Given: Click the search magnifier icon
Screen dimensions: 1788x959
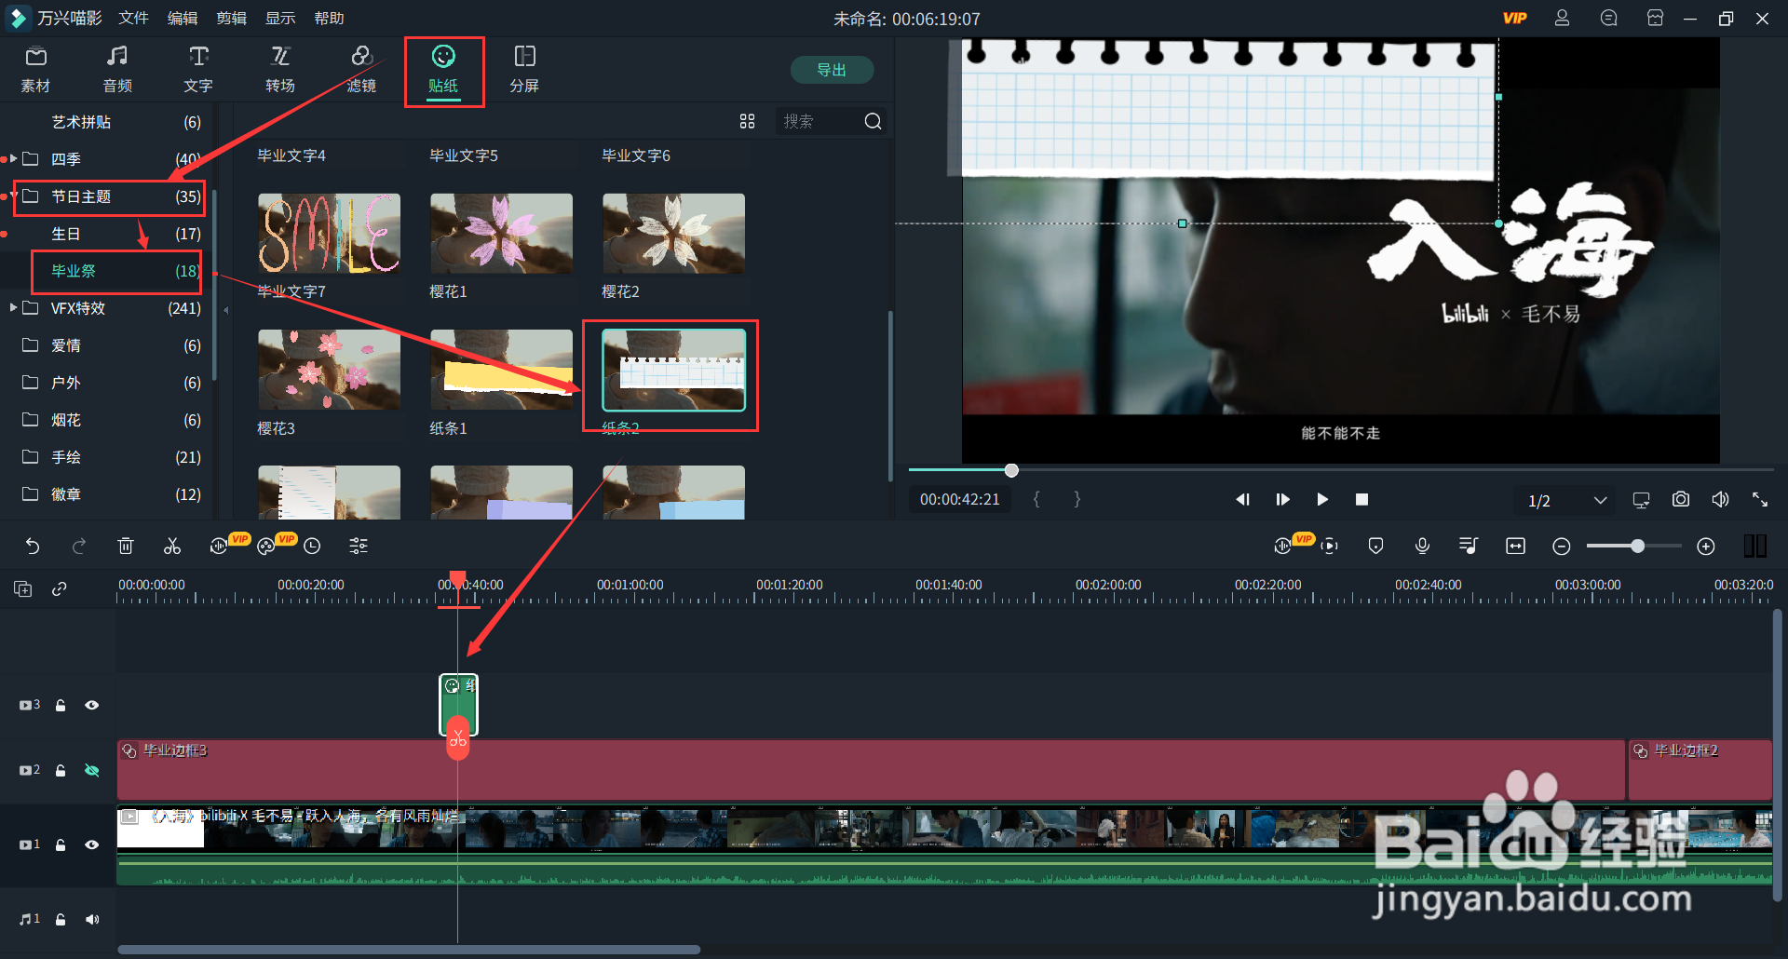Looking at the screenshot, I should tap(873, 121).
